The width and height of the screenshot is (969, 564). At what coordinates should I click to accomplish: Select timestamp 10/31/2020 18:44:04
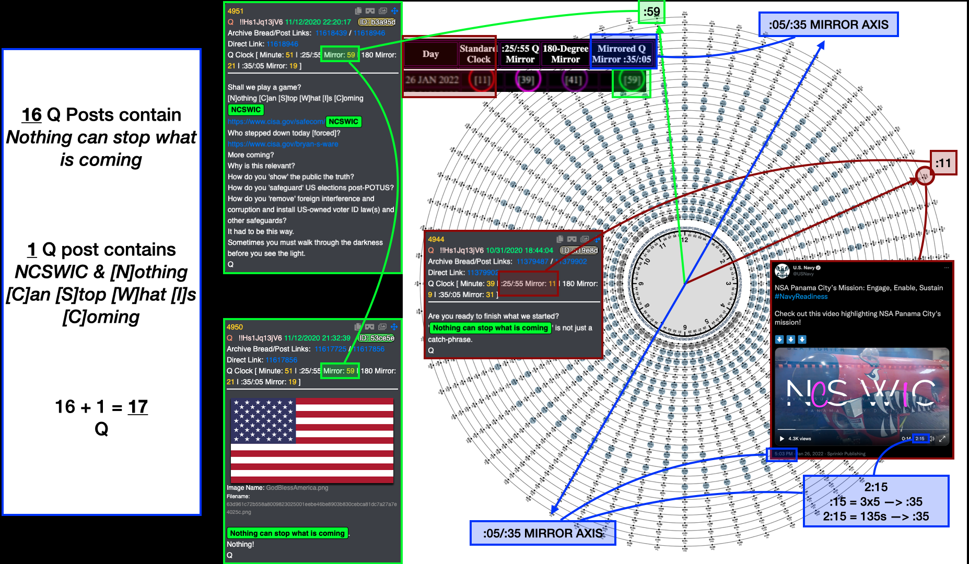tap(519, 250)
